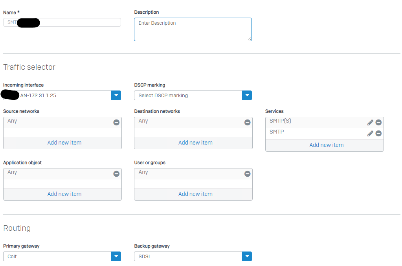Add new item to Services
402x266 pixels.
tap(327, 145)
